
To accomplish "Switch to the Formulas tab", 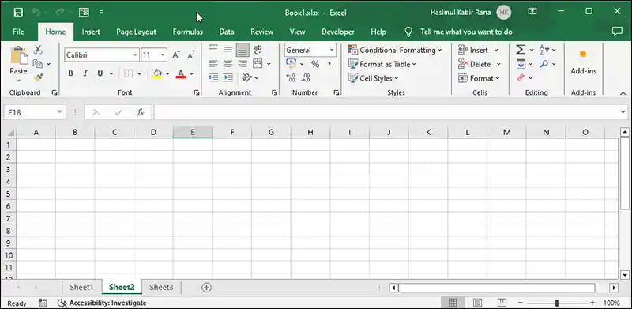I will click(x=188, y=32).
